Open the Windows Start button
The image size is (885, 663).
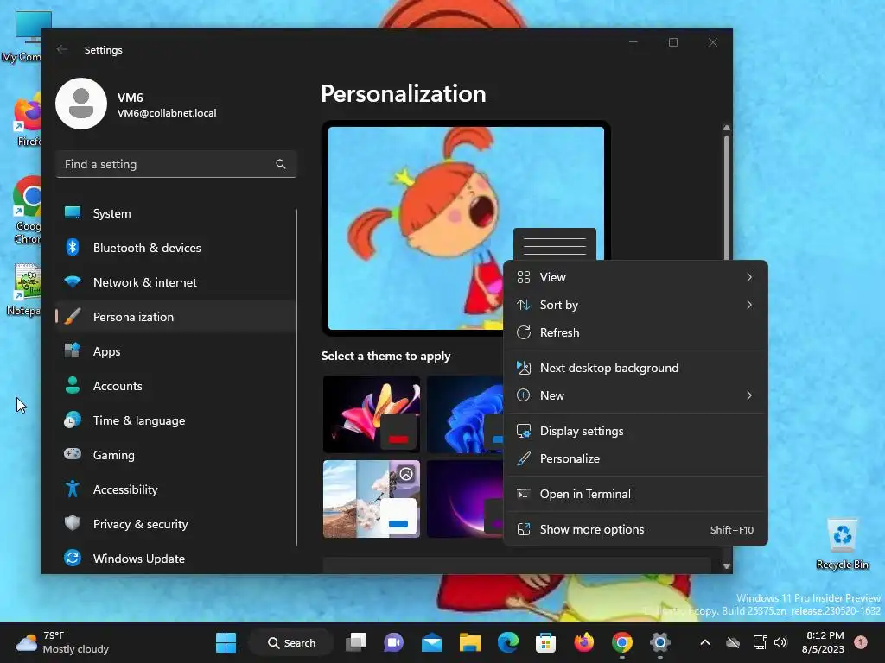(226, 642)
